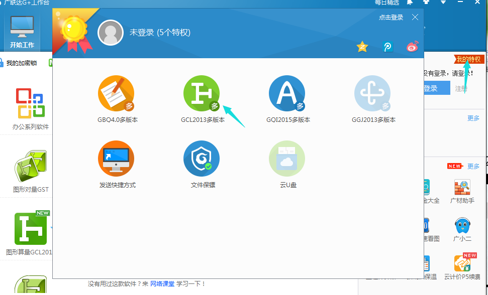The width and height of the screenshot is (488, 295).
Task: Open 发送快捷方式 monitor icon
Action: [x=116, y=159]
